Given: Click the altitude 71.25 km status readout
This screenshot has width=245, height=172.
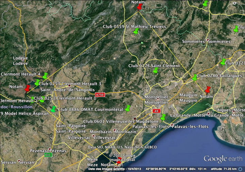Looking at the screenshot, I should pyautogui.click(x=230, y=169).
